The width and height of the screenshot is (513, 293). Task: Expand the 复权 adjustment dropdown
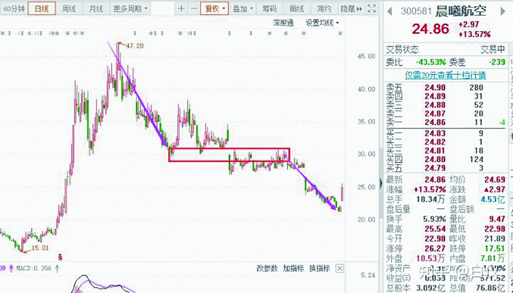tap(214, 9)
